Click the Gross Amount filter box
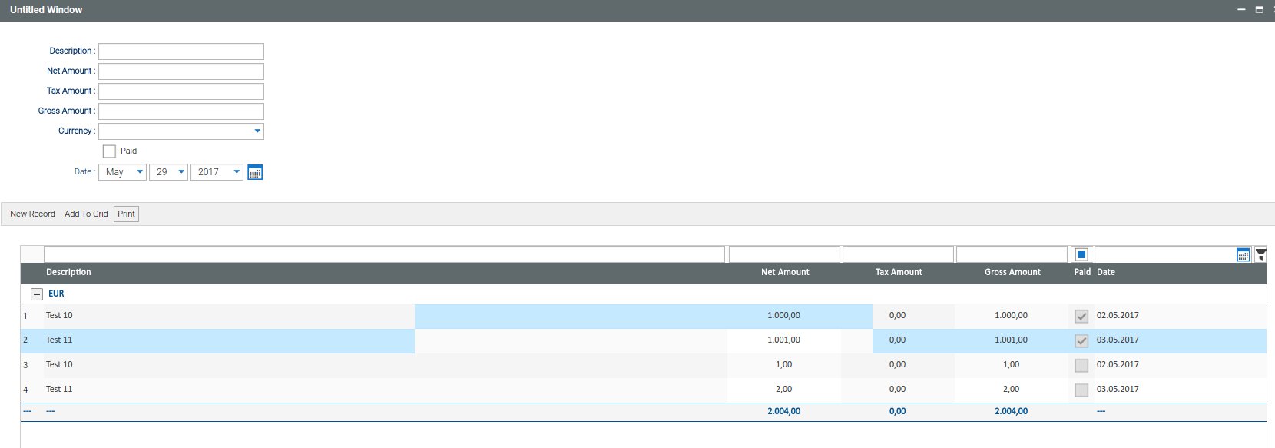 pos(1012,254)
